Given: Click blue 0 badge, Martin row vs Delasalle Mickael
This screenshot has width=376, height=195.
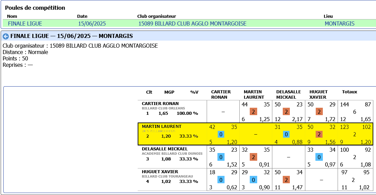Looking at the screenshot, I should [286, 134].
